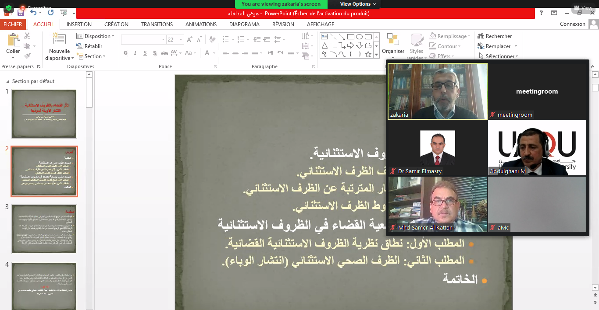Choose the star shape in the shapes gallery

tap(368, 54)
